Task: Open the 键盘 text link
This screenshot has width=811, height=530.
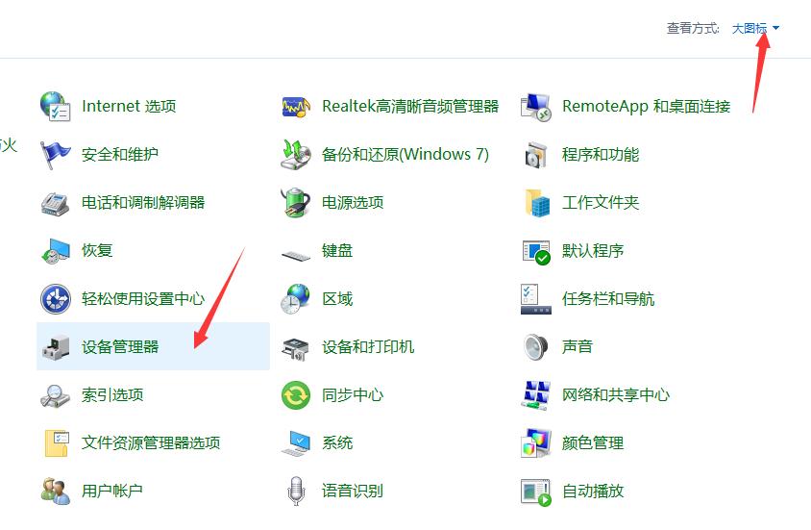Action: coord(337,250)
